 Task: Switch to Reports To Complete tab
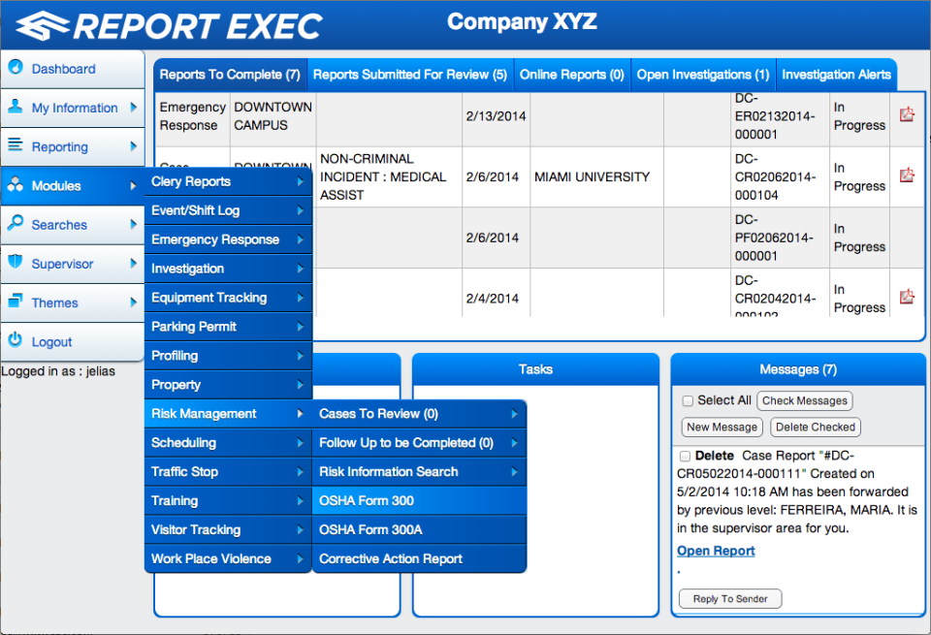[230, 75]
